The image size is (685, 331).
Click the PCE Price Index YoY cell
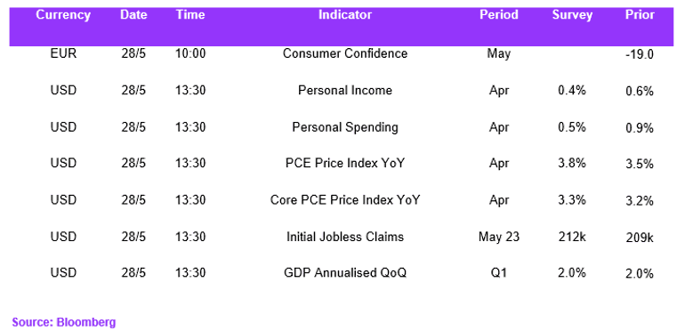pyautogui.click(x=345, y=164)
